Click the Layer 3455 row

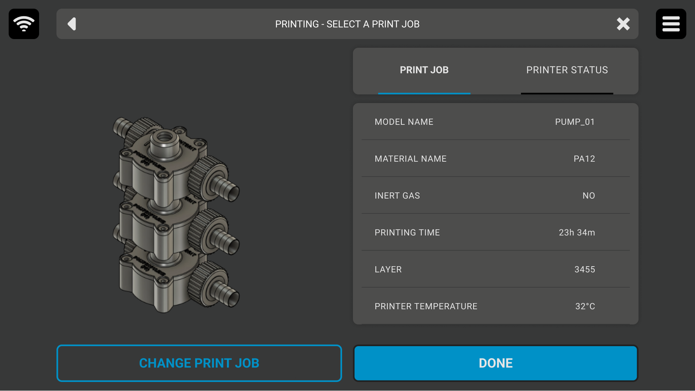[495, 269]
